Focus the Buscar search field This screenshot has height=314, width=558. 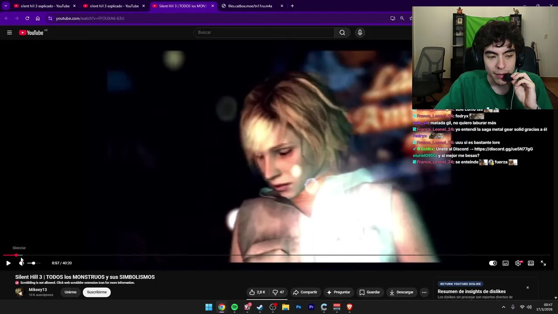tap(264, 32)
